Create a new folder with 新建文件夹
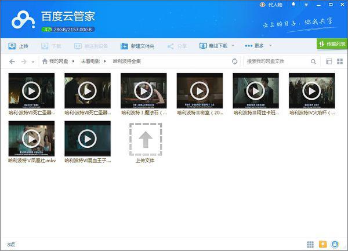This screenshot has height=251, width=348. pyautogui.click(x=138, y=46)
